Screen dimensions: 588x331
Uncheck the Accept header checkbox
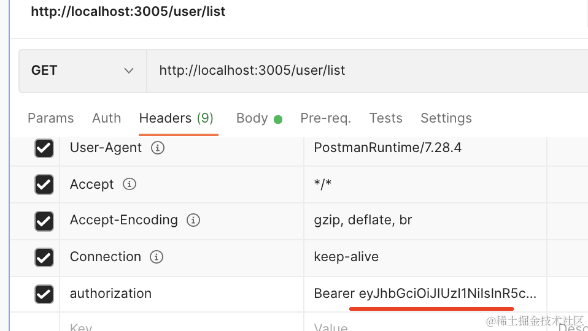tap(44, 185)
